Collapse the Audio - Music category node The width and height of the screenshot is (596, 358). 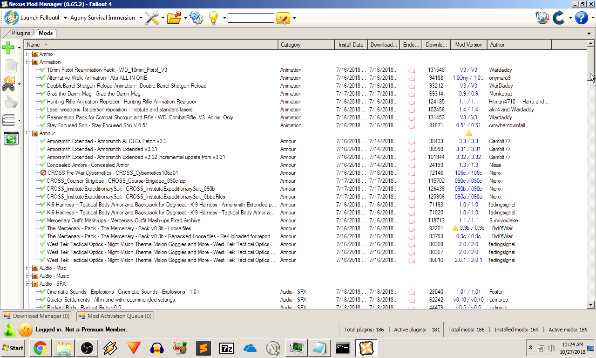tap(28, 276)
